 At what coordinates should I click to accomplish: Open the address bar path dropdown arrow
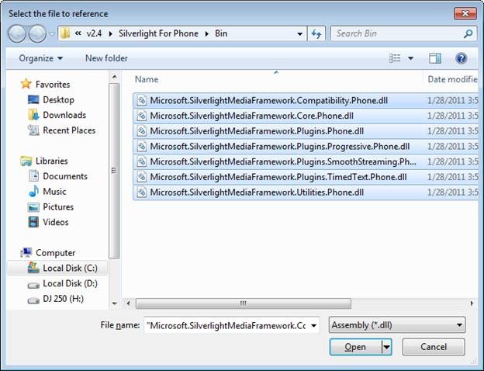click(x=299, y=34)
